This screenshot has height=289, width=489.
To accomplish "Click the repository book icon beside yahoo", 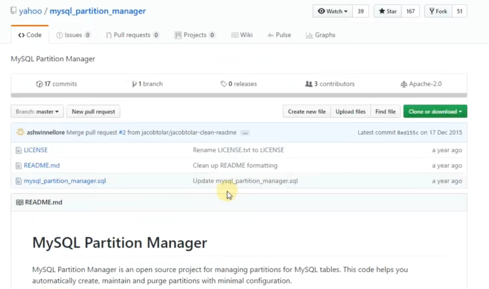I will (13, 11).
